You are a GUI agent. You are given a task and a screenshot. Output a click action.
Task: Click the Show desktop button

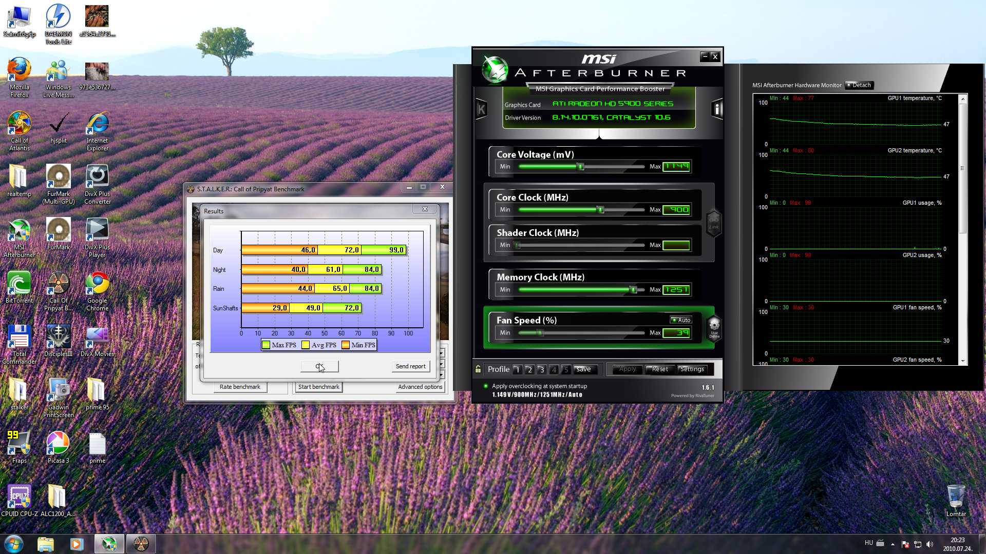point(982,544)
